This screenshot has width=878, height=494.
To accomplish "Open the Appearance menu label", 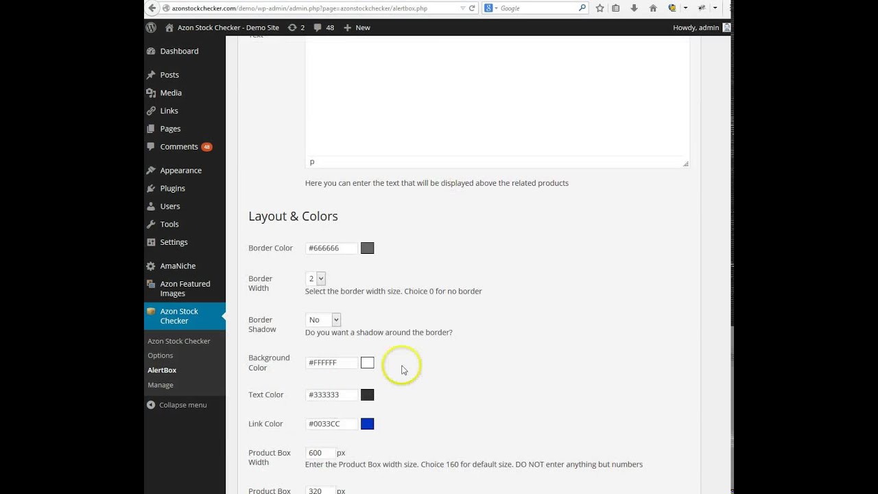I will 181,170.
